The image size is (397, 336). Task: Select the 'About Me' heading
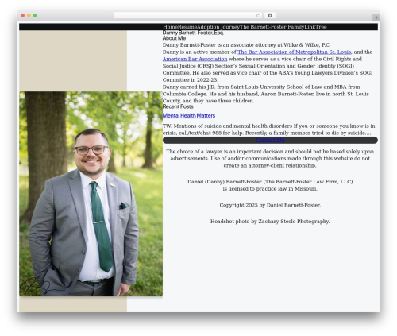pos(174,38)
